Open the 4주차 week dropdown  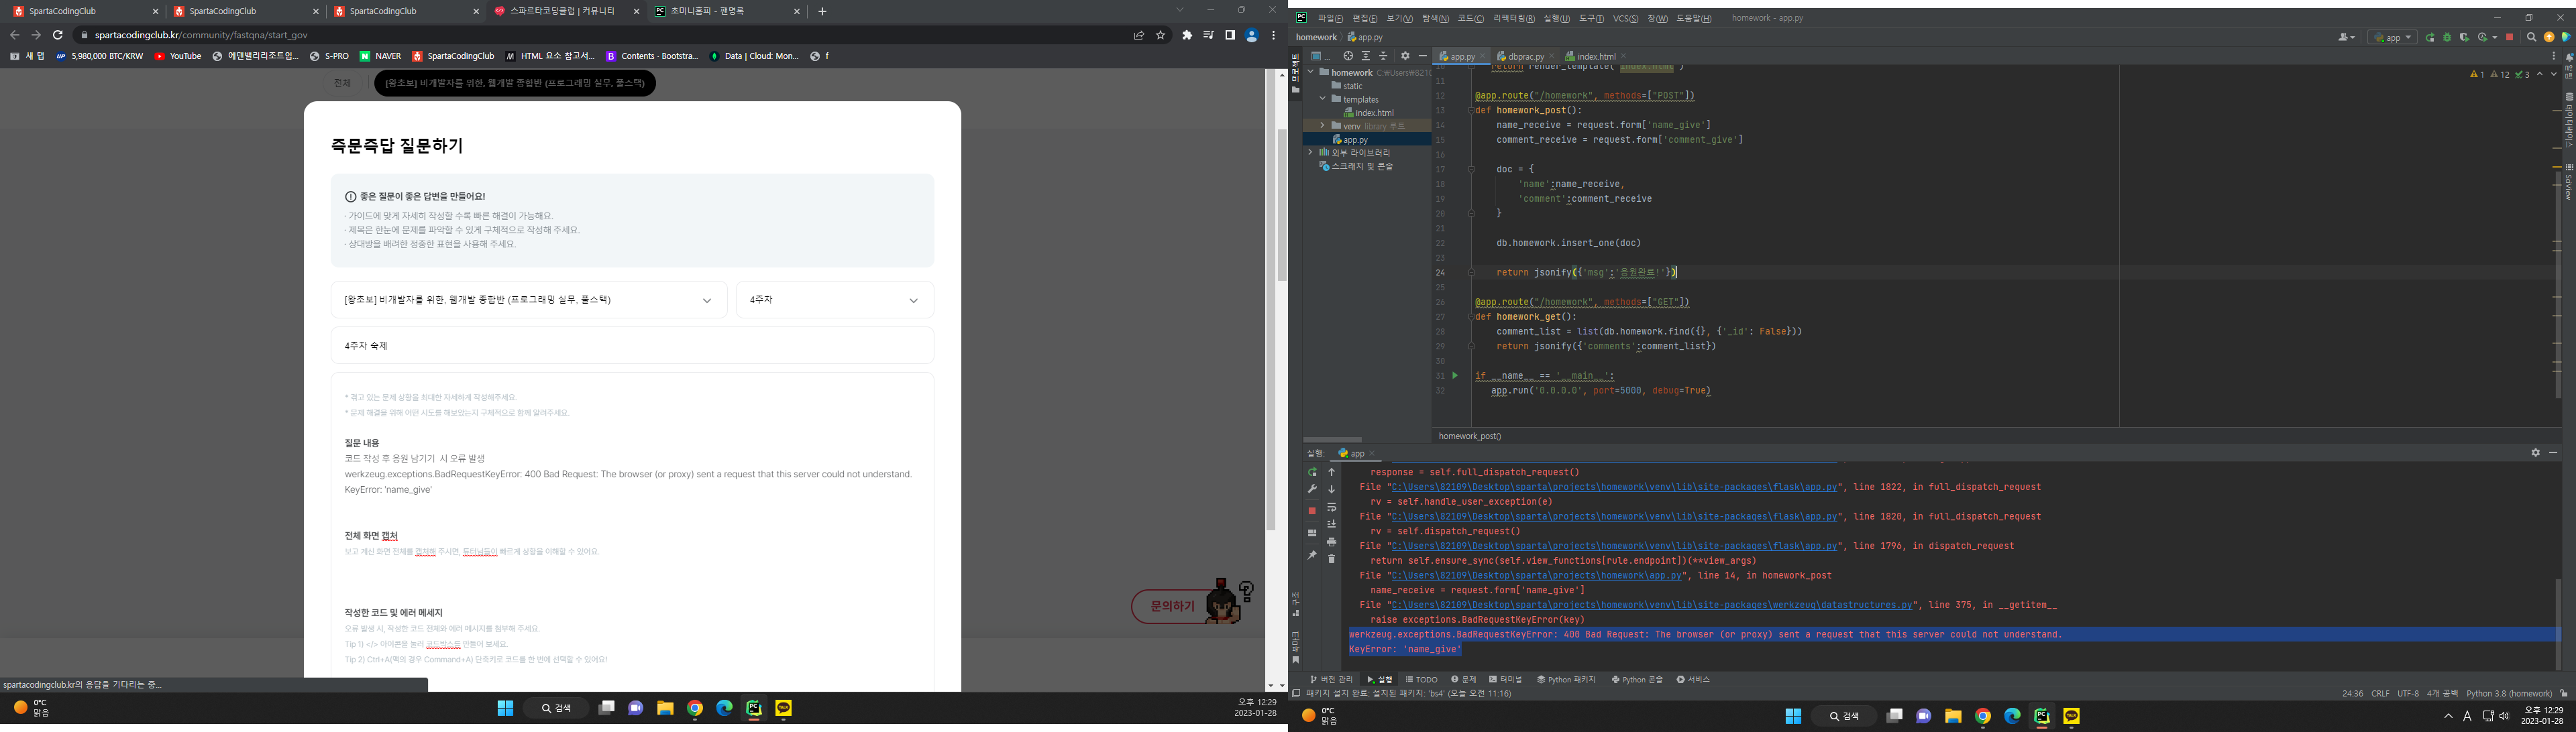click(835, 300)
